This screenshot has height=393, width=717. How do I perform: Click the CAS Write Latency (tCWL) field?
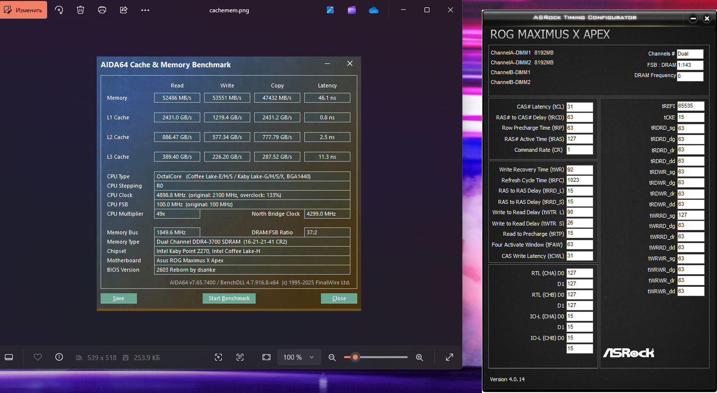pyautogui.click(x=580, y=256)
